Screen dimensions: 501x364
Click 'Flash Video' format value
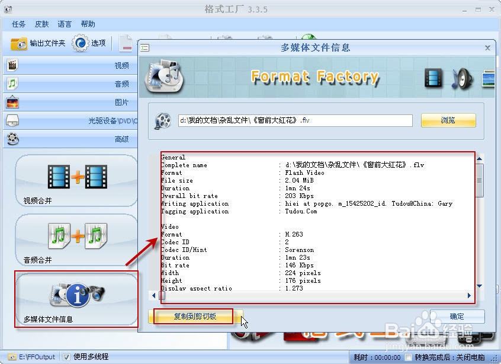[x=304, y=173]
